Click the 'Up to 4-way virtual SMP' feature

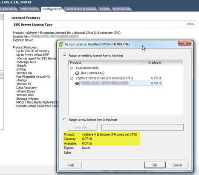[32, 55]
